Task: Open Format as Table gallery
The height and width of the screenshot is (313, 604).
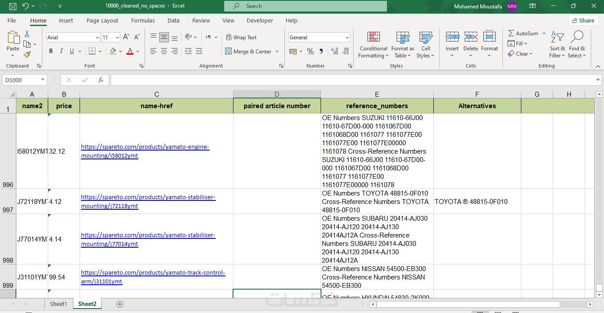Action: [403, 44]
